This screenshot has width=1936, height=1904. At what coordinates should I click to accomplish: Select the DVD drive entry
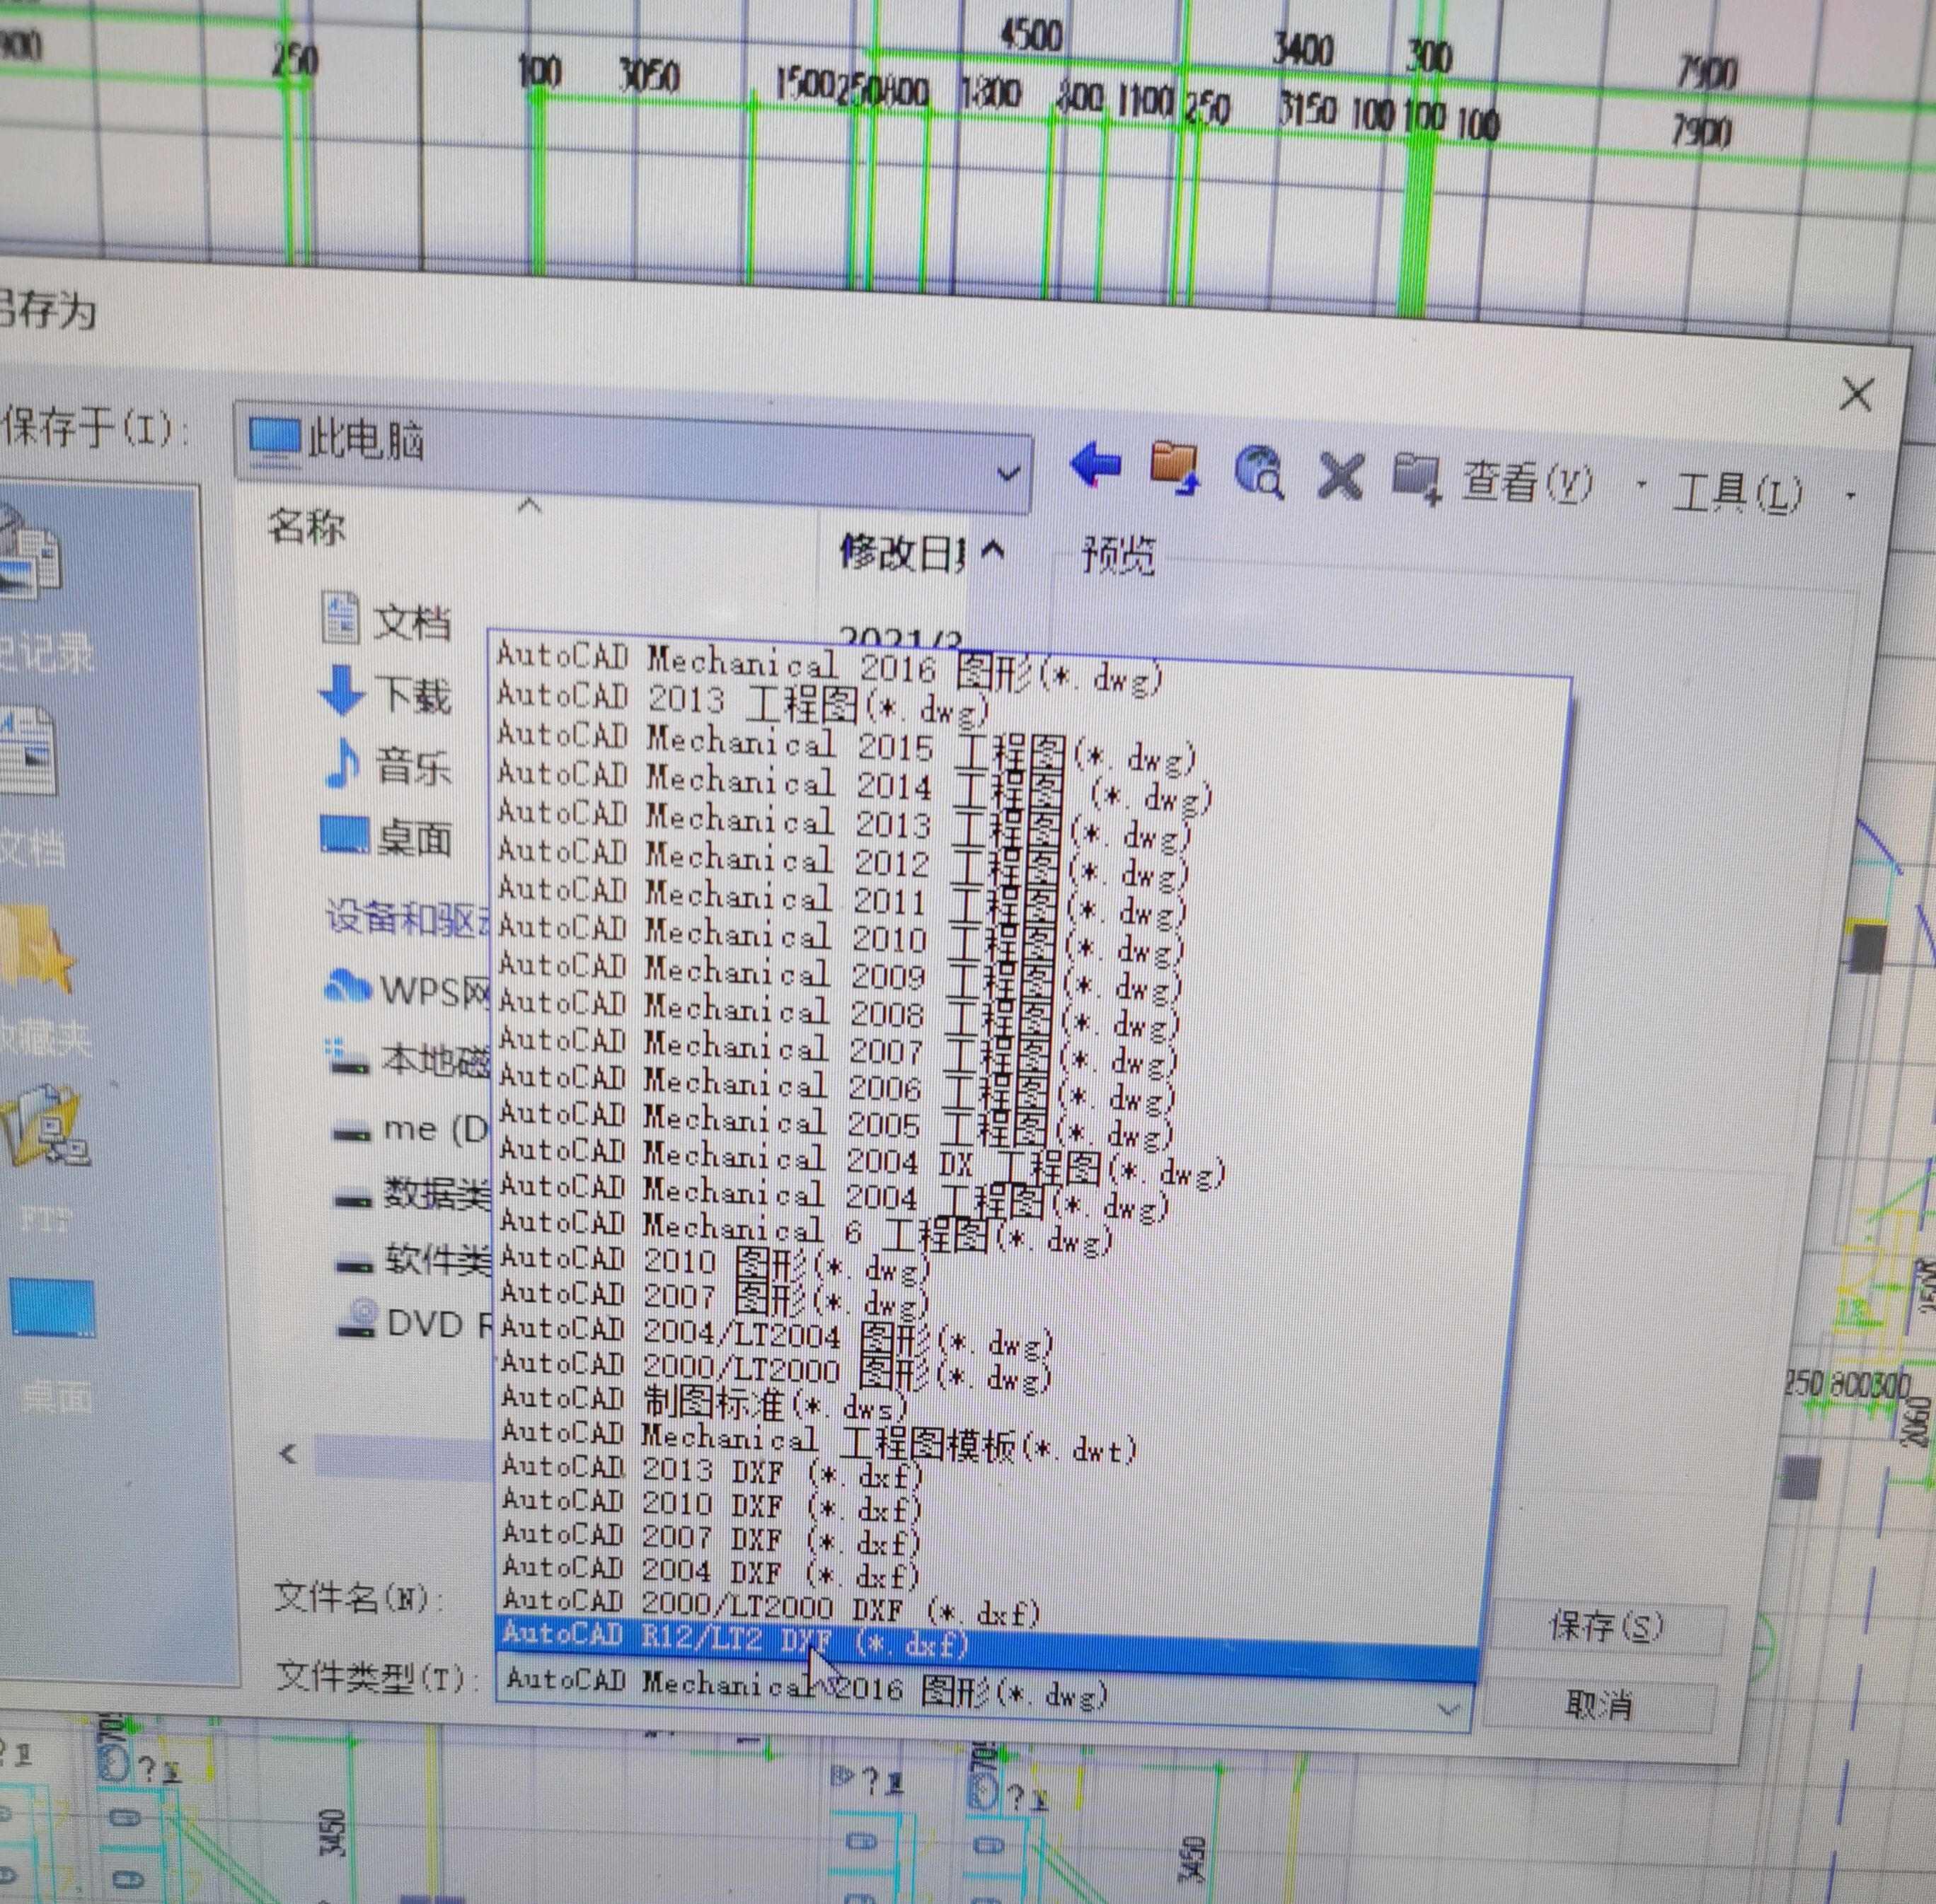(x=414, y=1322)
